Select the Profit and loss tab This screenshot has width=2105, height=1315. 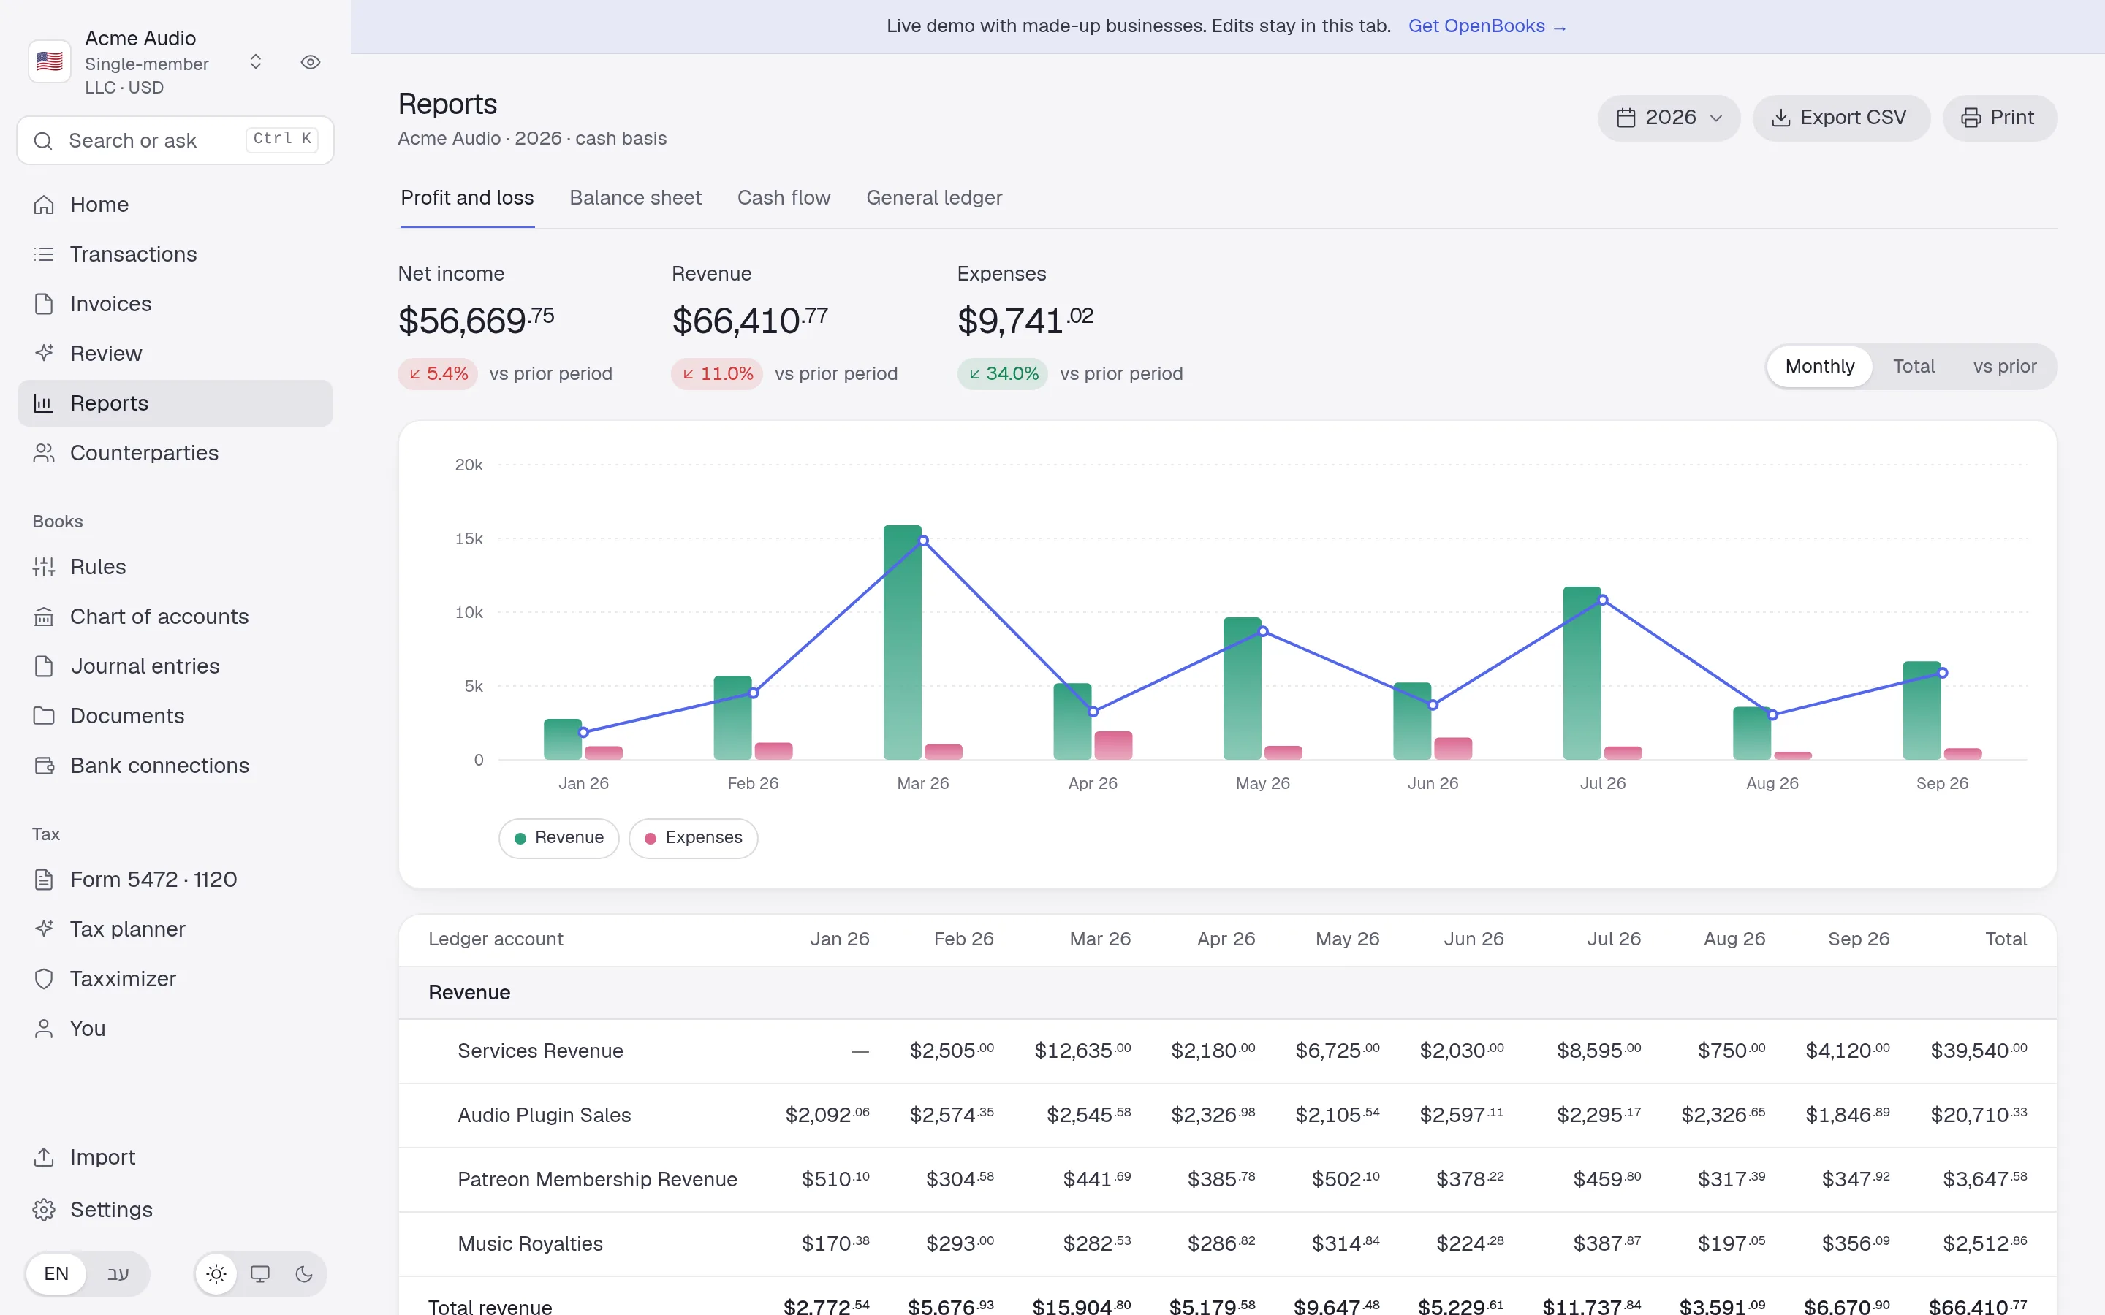pyautogui.click(x=467, y=198)
